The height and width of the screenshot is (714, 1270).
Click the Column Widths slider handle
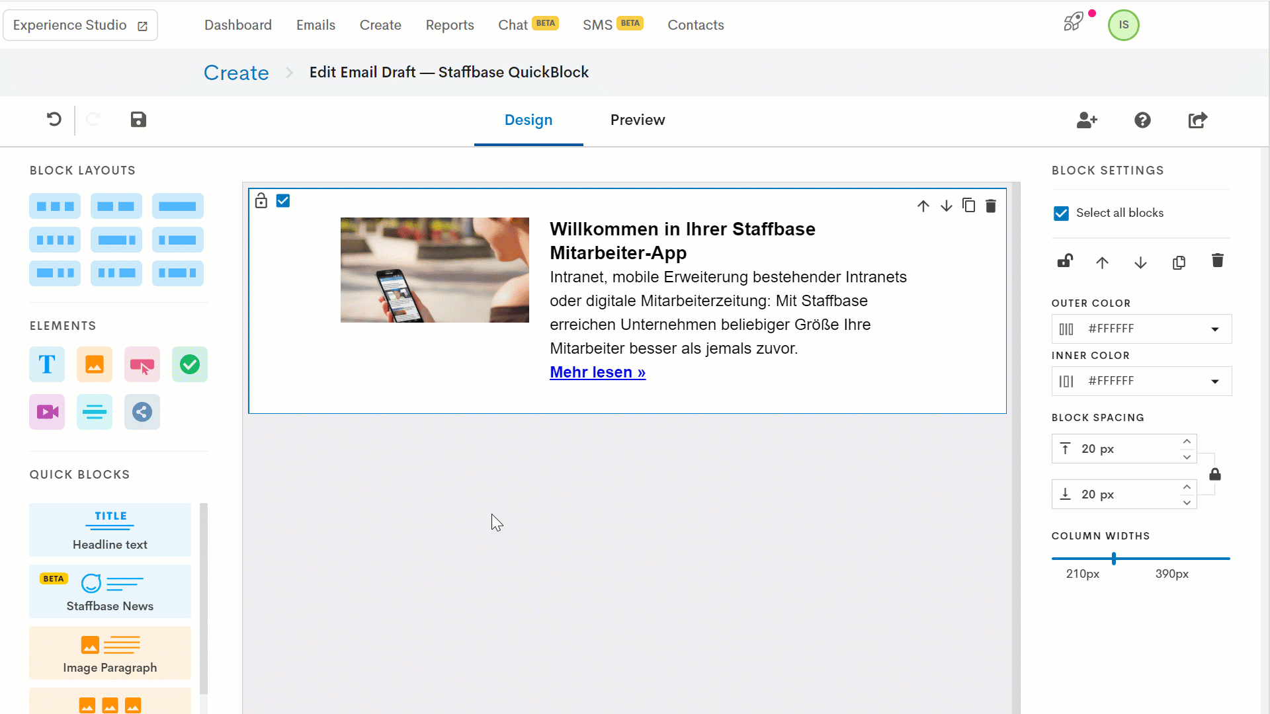(x=1114, y=559)
